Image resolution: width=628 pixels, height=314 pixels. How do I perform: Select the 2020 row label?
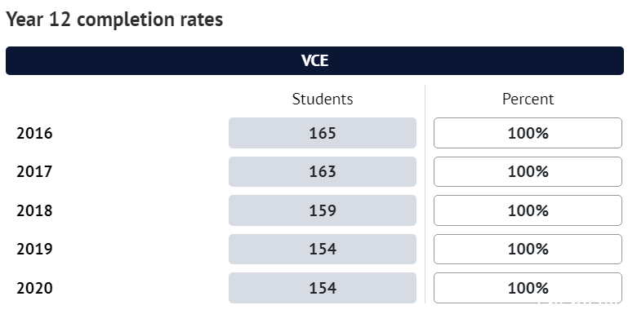[34, 288]
